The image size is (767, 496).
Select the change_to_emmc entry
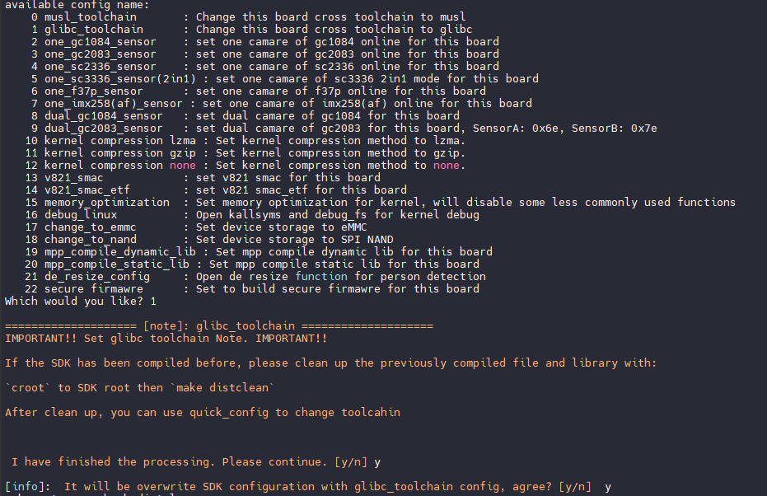[90, 227]
